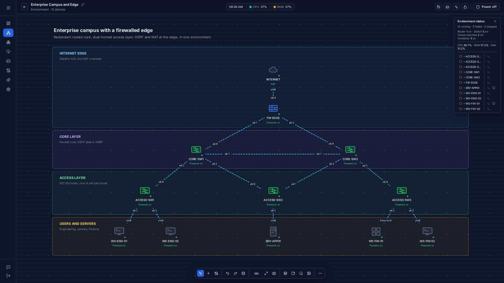Select the cable connect tool
The height and width of the screenshot is (283, 504).
pyautogui.click(x=216, y=274)
